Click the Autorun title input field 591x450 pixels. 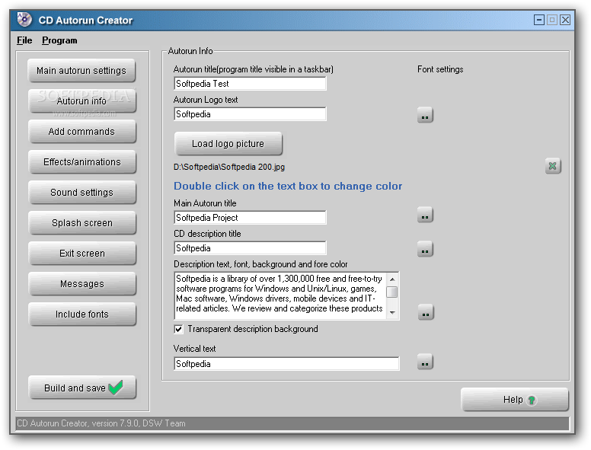[x=250, y=83]
